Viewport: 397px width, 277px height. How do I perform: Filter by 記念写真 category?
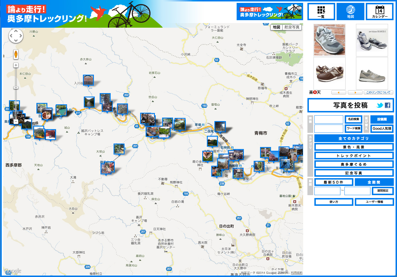(x=354, y=173)
